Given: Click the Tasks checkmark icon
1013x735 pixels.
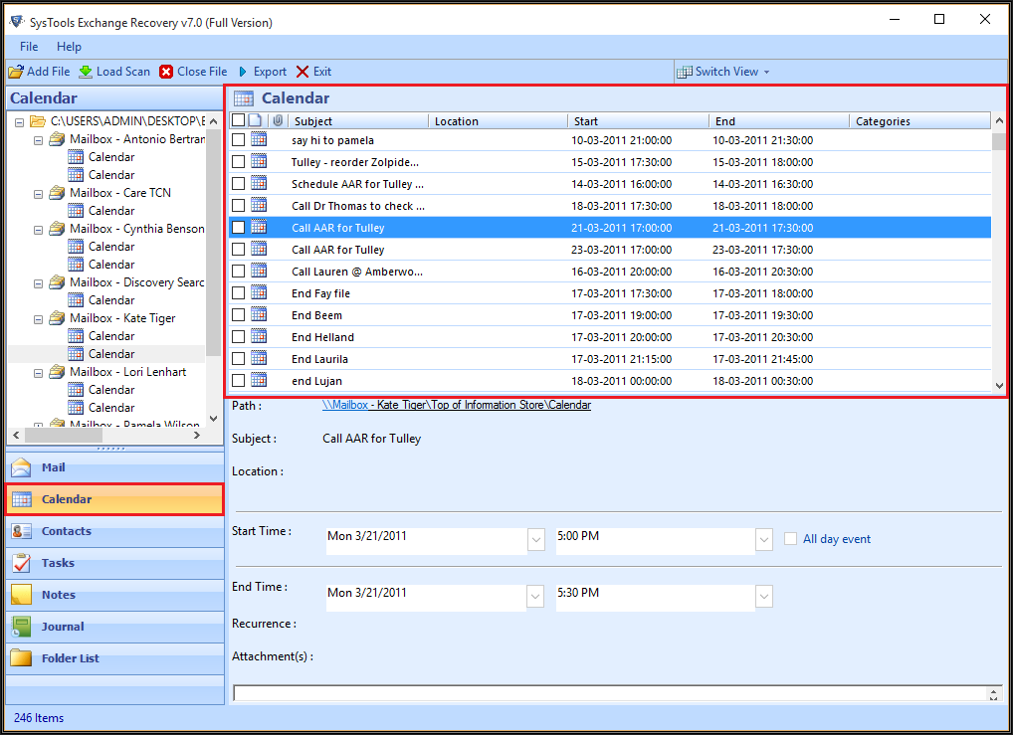Looking at the screenshot, I should click(21, 563).
